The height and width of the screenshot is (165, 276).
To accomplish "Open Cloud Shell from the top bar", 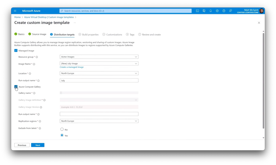I will pos(198,11).
